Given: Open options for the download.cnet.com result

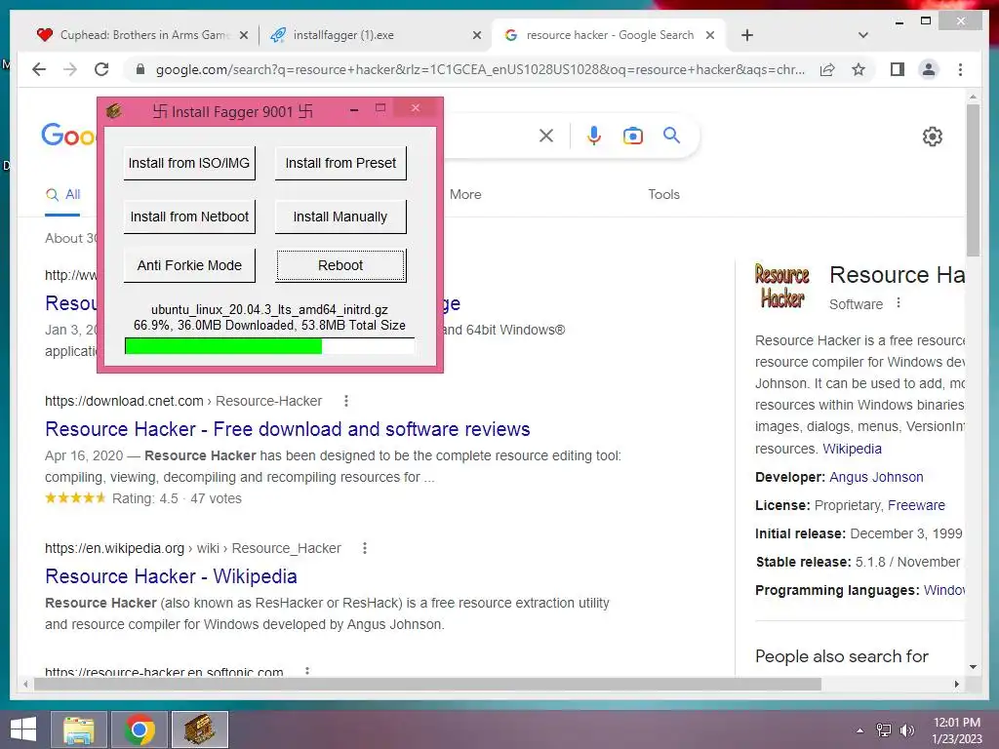Looking at the screenshot, I should click(x=346, y=401).
